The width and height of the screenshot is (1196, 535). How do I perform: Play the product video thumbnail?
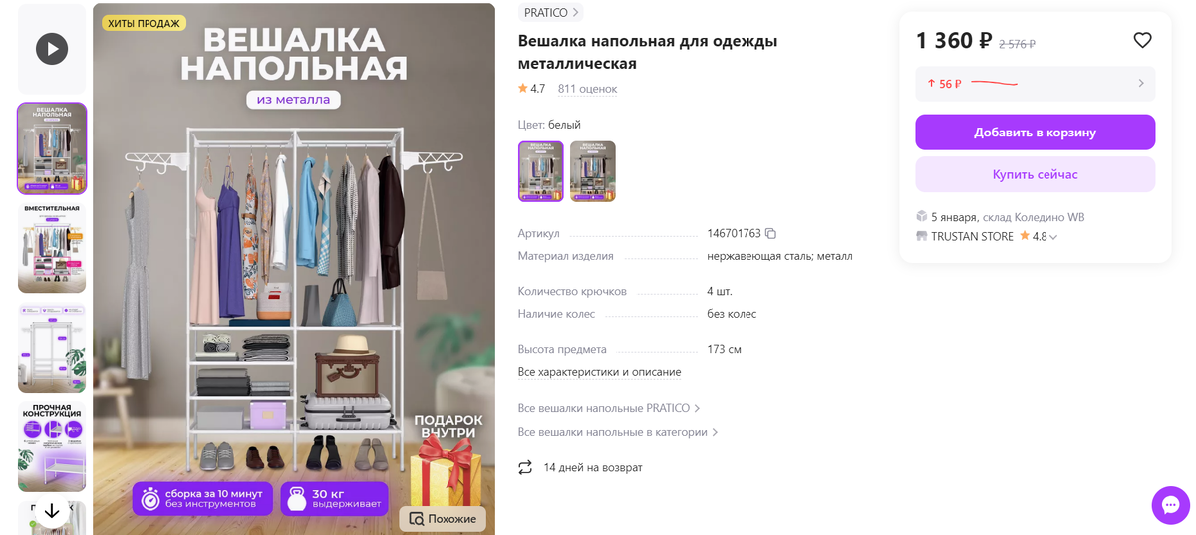click(x=52, y=49)
